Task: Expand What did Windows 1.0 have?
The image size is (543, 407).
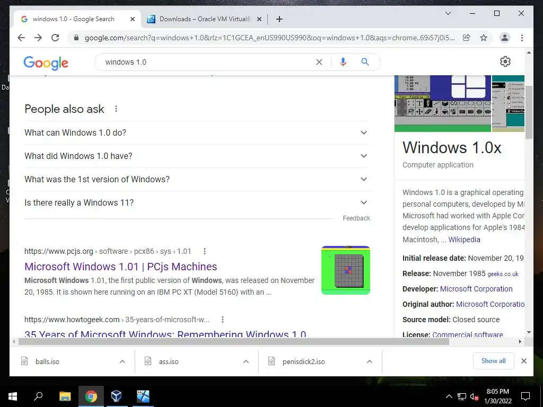Action: click(197, 156)
